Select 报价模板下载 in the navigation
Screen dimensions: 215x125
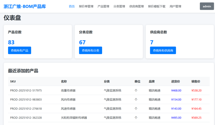[157, 6]
